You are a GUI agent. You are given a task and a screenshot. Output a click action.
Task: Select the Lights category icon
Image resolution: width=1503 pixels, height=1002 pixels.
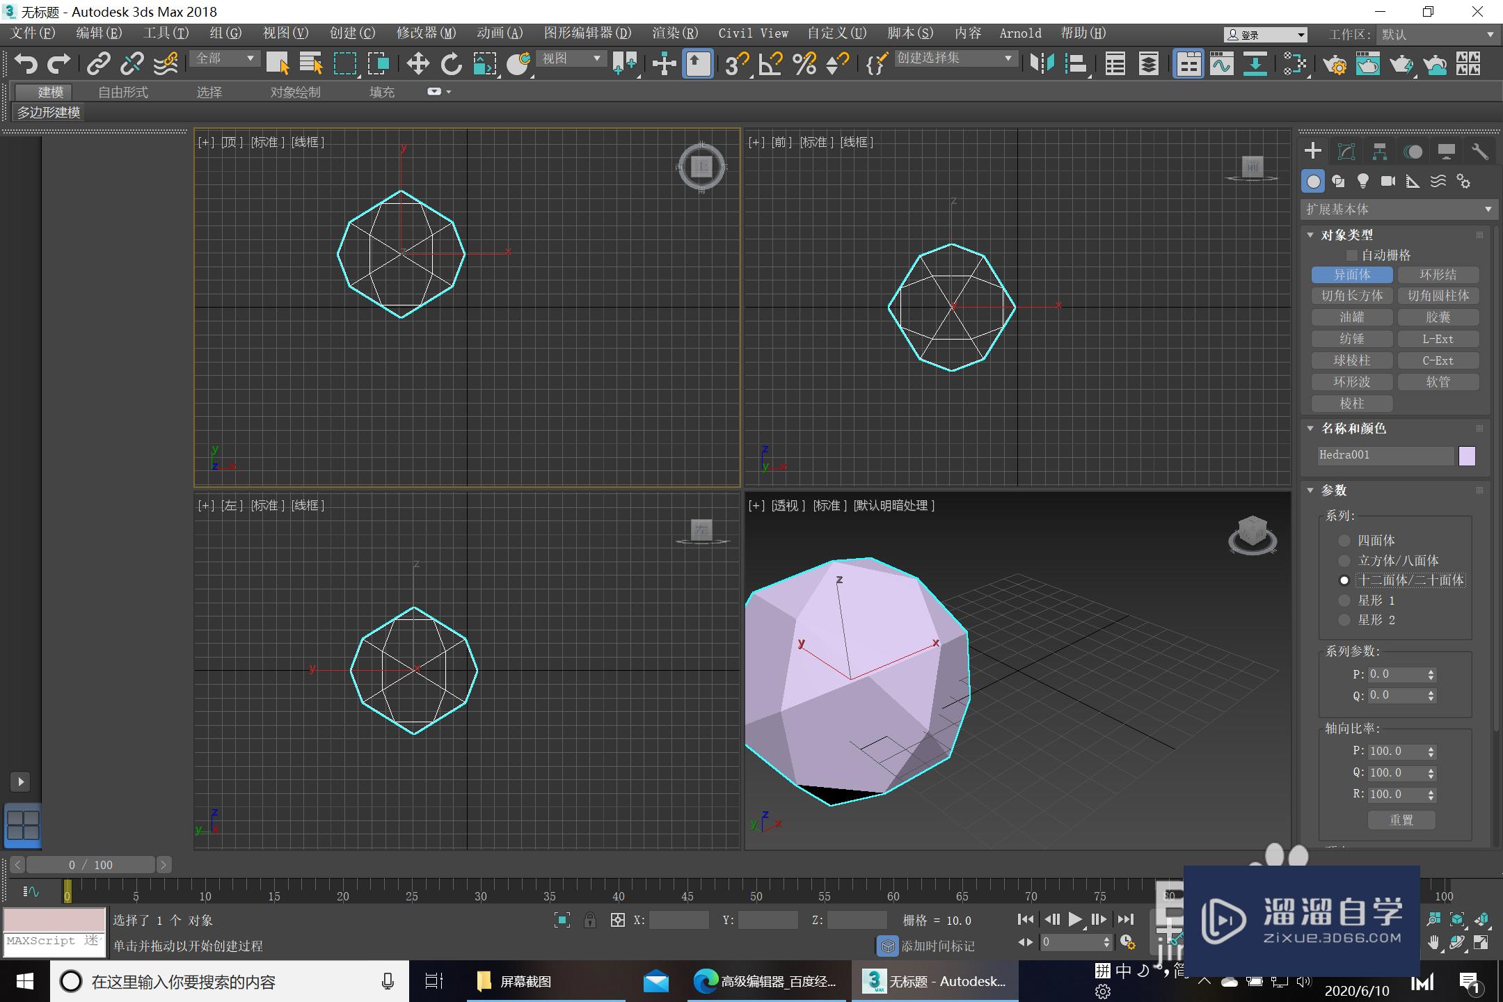pos(1363,182)
